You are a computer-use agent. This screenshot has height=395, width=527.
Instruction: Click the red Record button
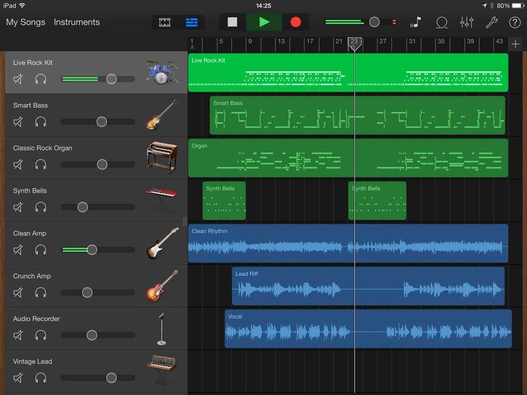tap(296, 22)
